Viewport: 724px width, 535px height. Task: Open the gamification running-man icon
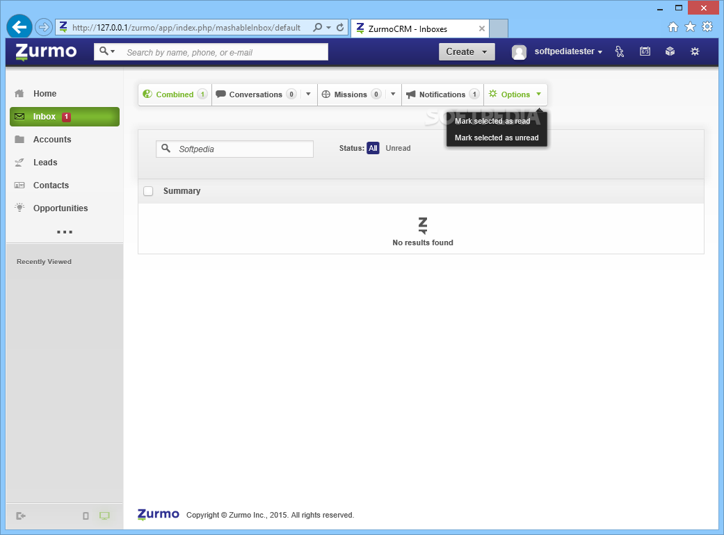pos(620,51)
